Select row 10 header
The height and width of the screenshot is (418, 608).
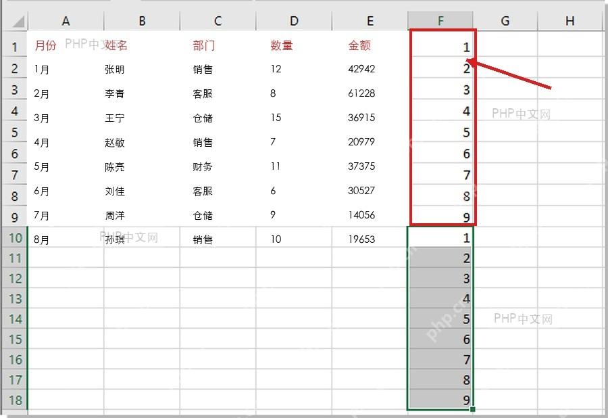(15, 237)
